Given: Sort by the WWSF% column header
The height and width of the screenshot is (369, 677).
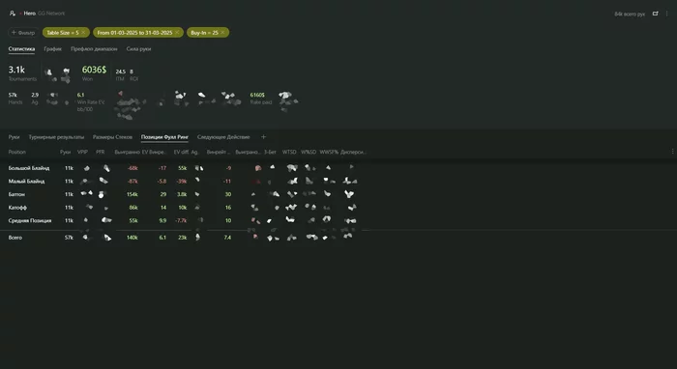Looking at the screenshot, I should click(329, 152).
